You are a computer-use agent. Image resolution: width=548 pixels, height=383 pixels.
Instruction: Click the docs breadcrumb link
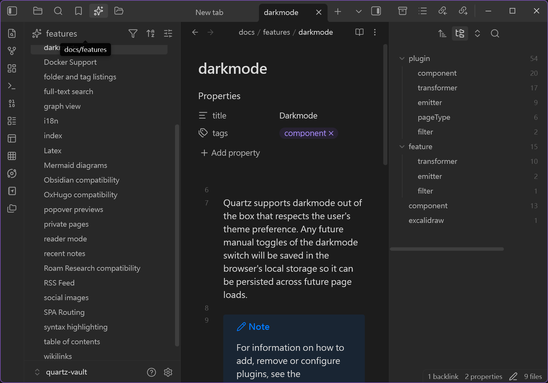pyautogui.click(x=246, y=32)
